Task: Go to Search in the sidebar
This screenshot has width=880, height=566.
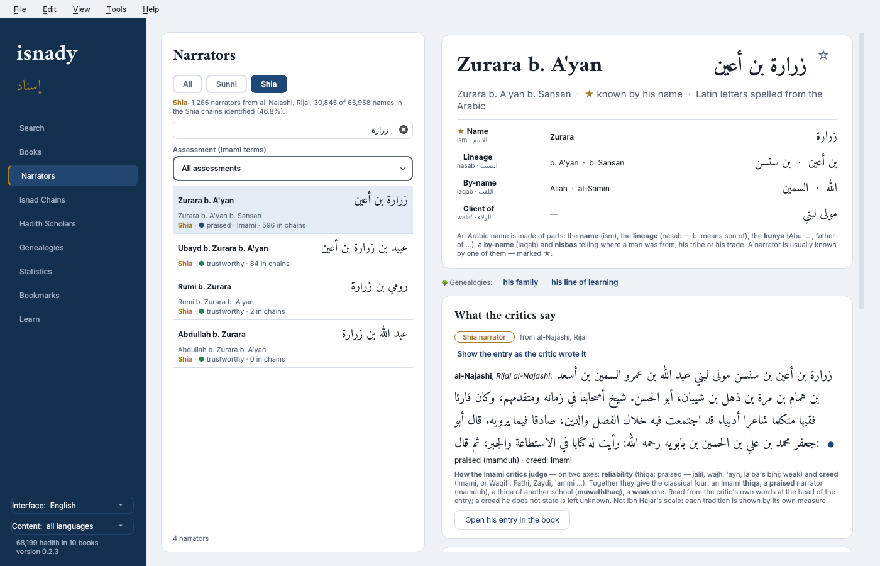Action: (73, 128)
